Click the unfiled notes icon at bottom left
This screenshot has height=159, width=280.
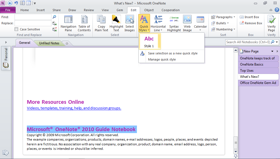pyautogui.click(x=6, y=153)
